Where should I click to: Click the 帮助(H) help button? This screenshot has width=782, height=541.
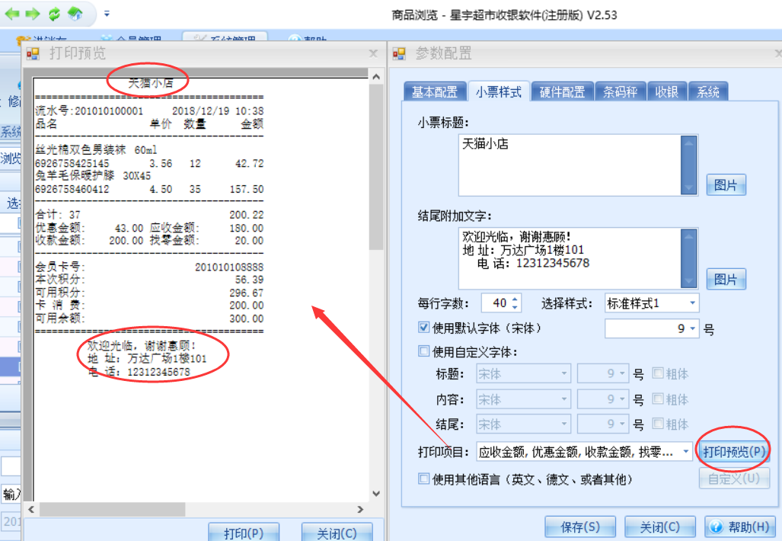click(740, 527)
